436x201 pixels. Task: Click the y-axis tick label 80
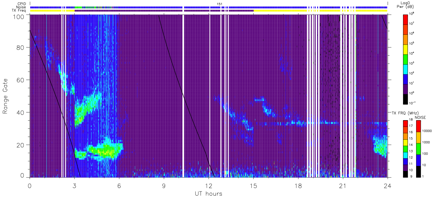coord(21,48)
